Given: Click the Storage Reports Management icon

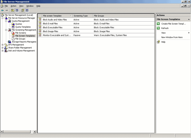Looking at the screenshot, I should tap(10, 42).
